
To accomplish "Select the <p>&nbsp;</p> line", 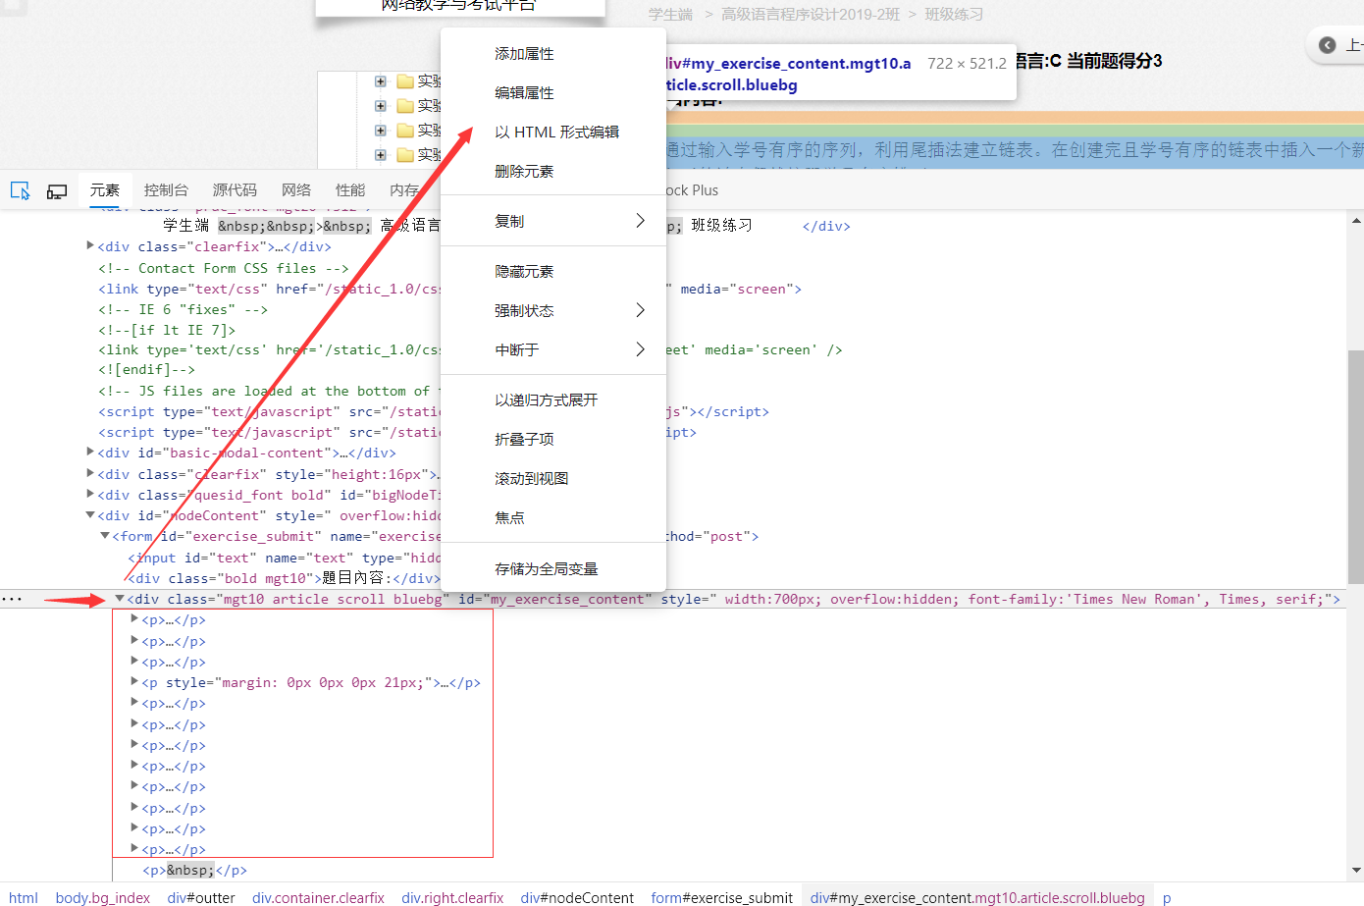I will [x=194, y=871].
